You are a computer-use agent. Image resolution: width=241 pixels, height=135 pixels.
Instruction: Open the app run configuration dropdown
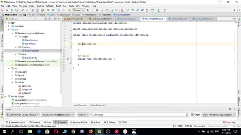[x=78, y=10]
